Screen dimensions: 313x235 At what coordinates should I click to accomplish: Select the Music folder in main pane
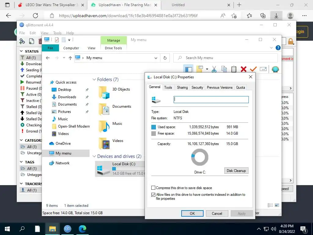pos(110,126)
